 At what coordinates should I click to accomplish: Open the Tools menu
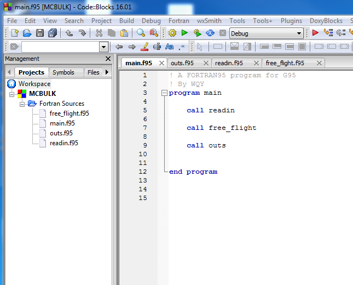pos(238,21)
